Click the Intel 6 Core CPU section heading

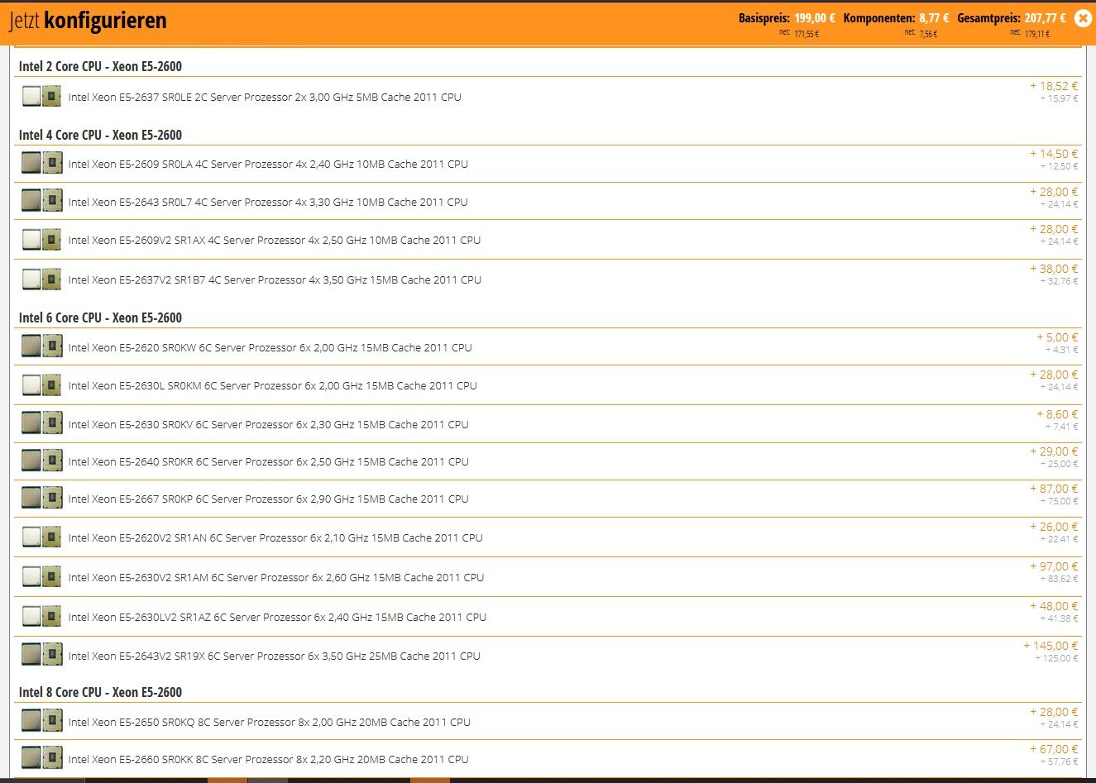(x=100, y=317)
